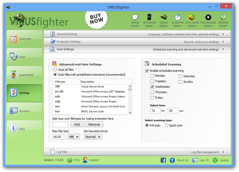
Task: Click the Description column header
Action: 105,82
